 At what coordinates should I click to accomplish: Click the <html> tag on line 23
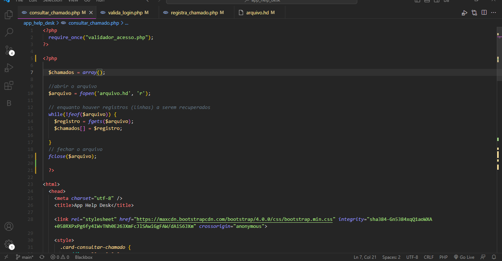(x=51, y=184)
